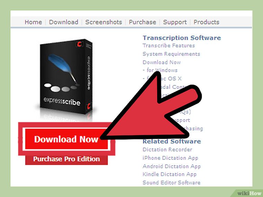The height and width of the screenshot is (197, 263).
Task: Open the Sound Editor Software link
Action: point(171,182)
